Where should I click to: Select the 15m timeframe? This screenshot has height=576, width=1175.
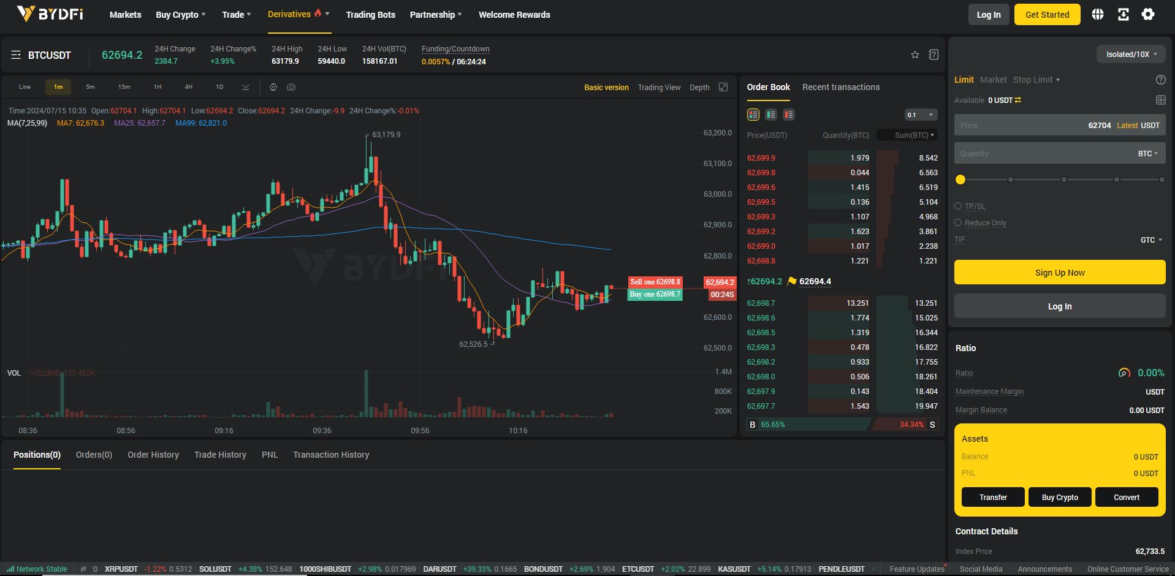point(124,87)
